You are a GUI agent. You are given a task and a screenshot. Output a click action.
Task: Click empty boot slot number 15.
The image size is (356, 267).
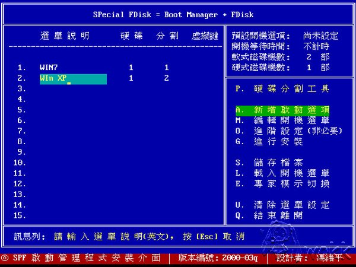coord(20,215)
